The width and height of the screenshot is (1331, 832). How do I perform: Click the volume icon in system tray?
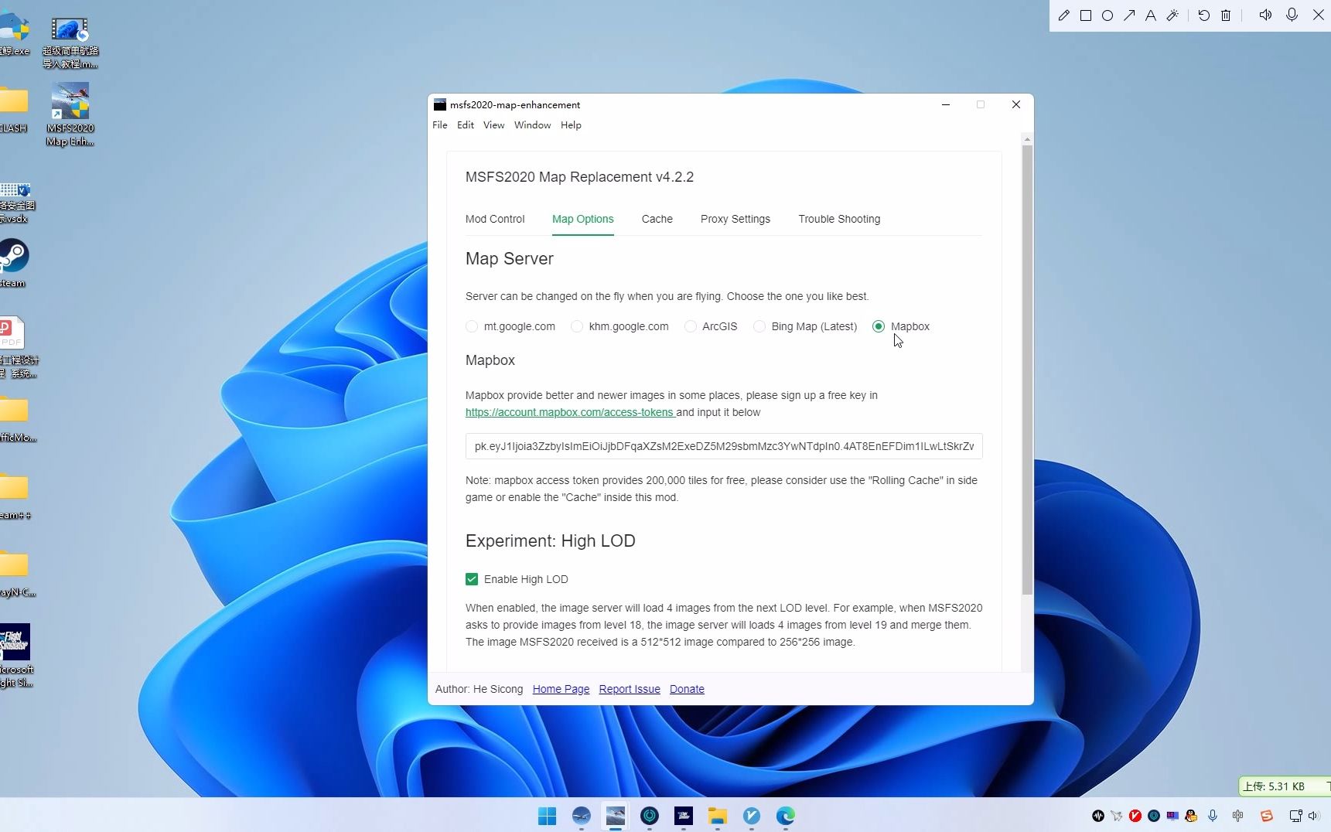(x=1313, y=816)
